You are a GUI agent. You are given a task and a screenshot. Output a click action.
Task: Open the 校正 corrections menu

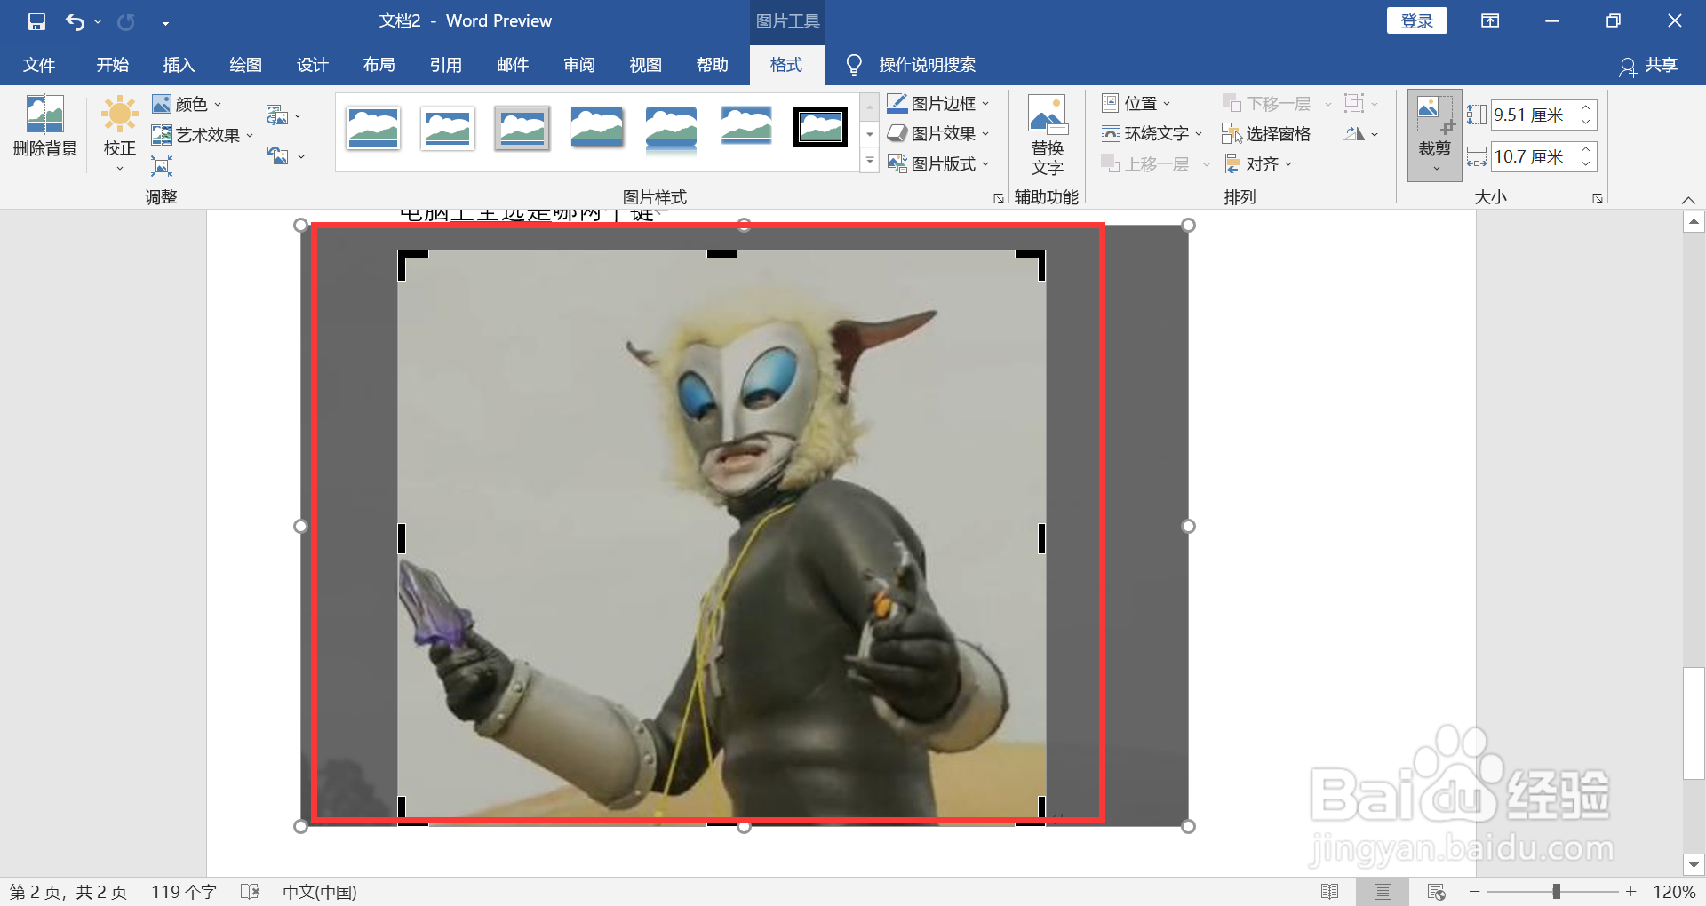point(120,134)
